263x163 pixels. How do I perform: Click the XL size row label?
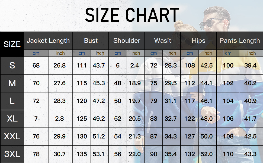[x=12, y=118]
